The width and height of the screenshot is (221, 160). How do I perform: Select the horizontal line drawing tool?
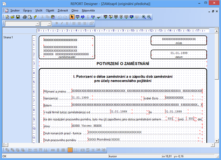tap(99, 17)
